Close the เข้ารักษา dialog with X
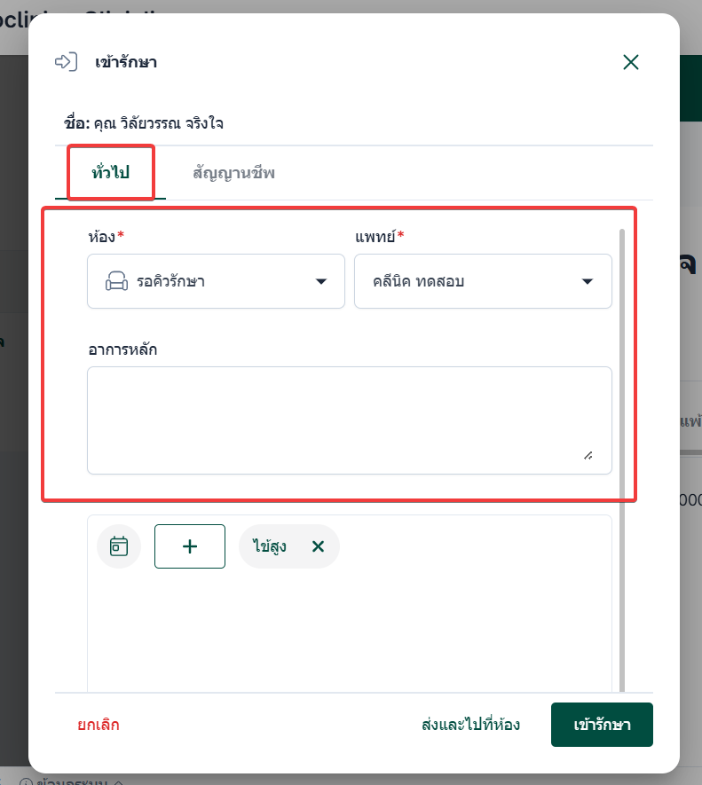The height and width of the screenshot is (785, 702). click(x=631, y=62)
